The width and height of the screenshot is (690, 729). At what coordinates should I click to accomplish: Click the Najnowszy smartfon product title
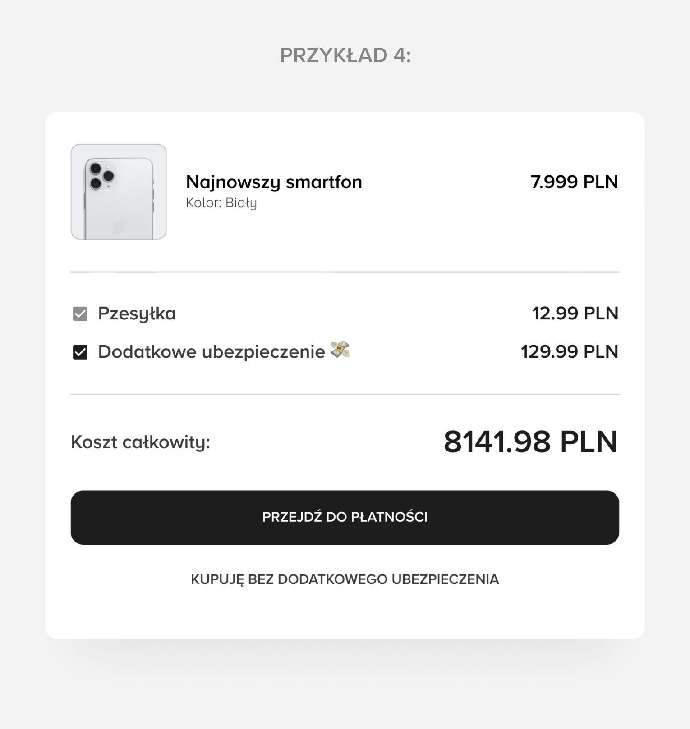pos(274,182)
